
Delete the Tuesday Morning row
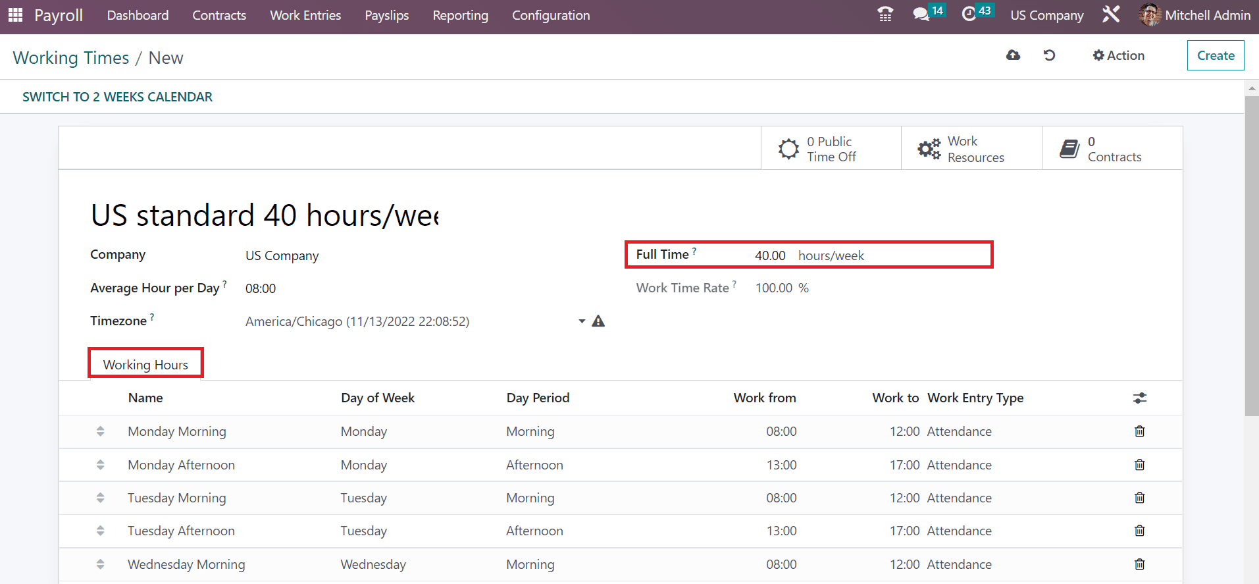(1140, 498)
